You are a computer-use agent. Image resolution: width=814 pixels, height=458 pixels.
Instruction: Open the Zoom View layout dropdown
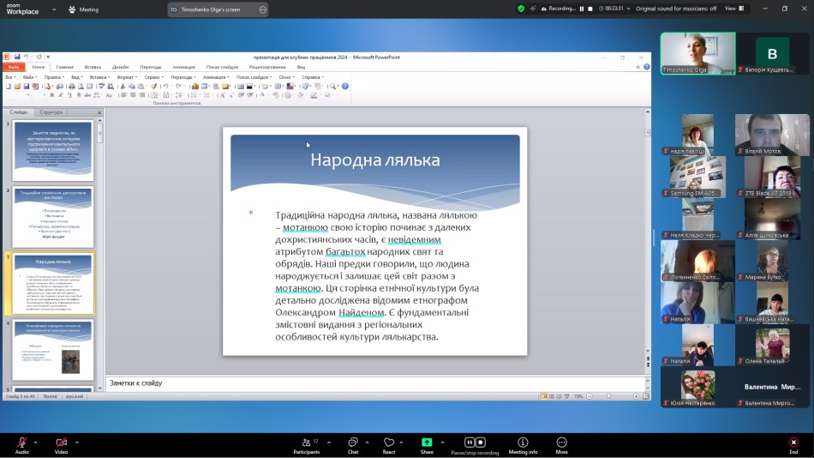(x=734, y=9)
